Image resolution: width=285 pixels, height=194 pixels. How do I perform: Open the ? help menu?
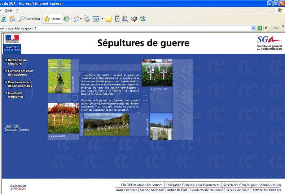coord(17,10)
